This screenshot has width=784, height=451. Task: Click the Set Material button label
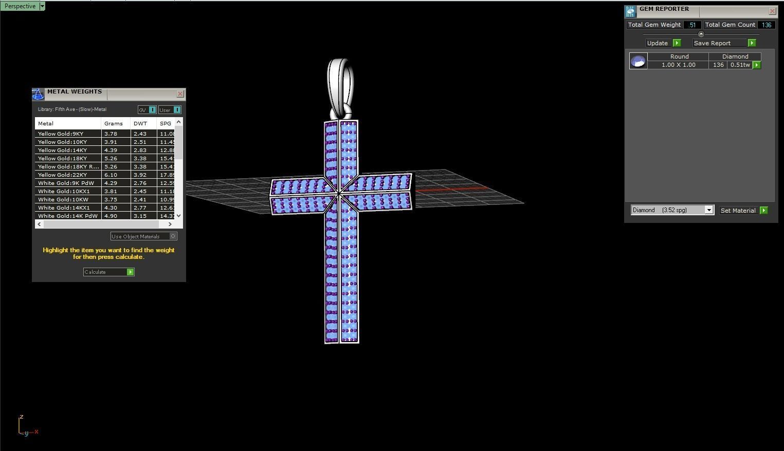pyautogui.click(x=738, y=211)
